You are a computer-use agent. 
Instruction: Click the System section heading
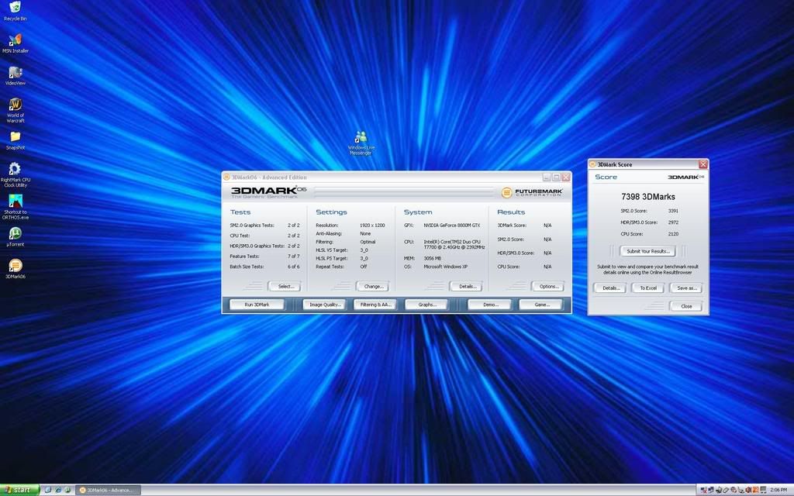[418, 212]
